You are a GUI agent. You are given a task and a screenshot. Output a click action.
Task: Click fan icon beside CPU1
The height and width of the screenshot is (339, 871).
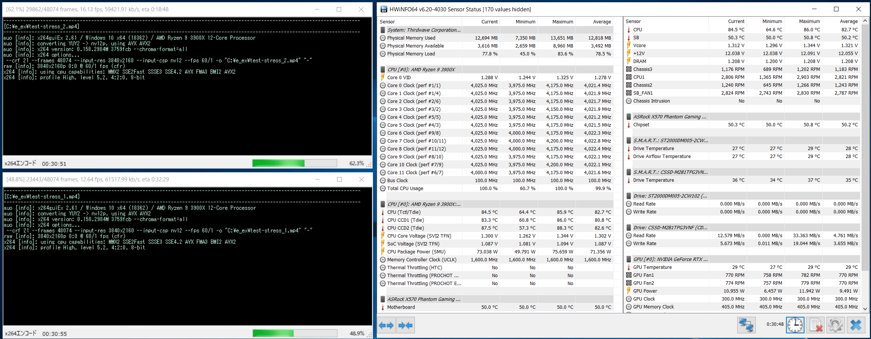click(x=629, y=77)
